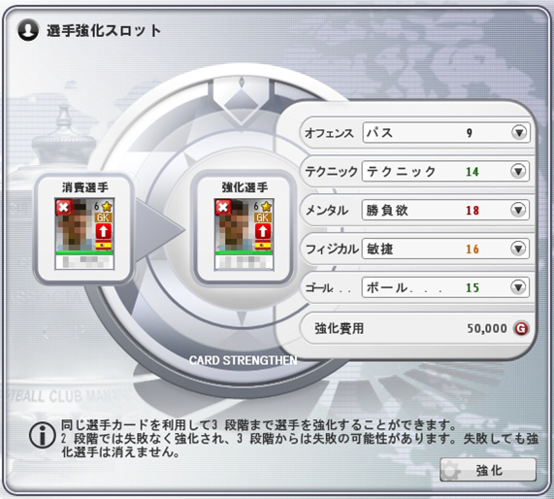This screenshot has height=499, width=554.
Task: Expand the テクニック dropdown arrow
Action: pyautogui.click(x=518, y=172)
